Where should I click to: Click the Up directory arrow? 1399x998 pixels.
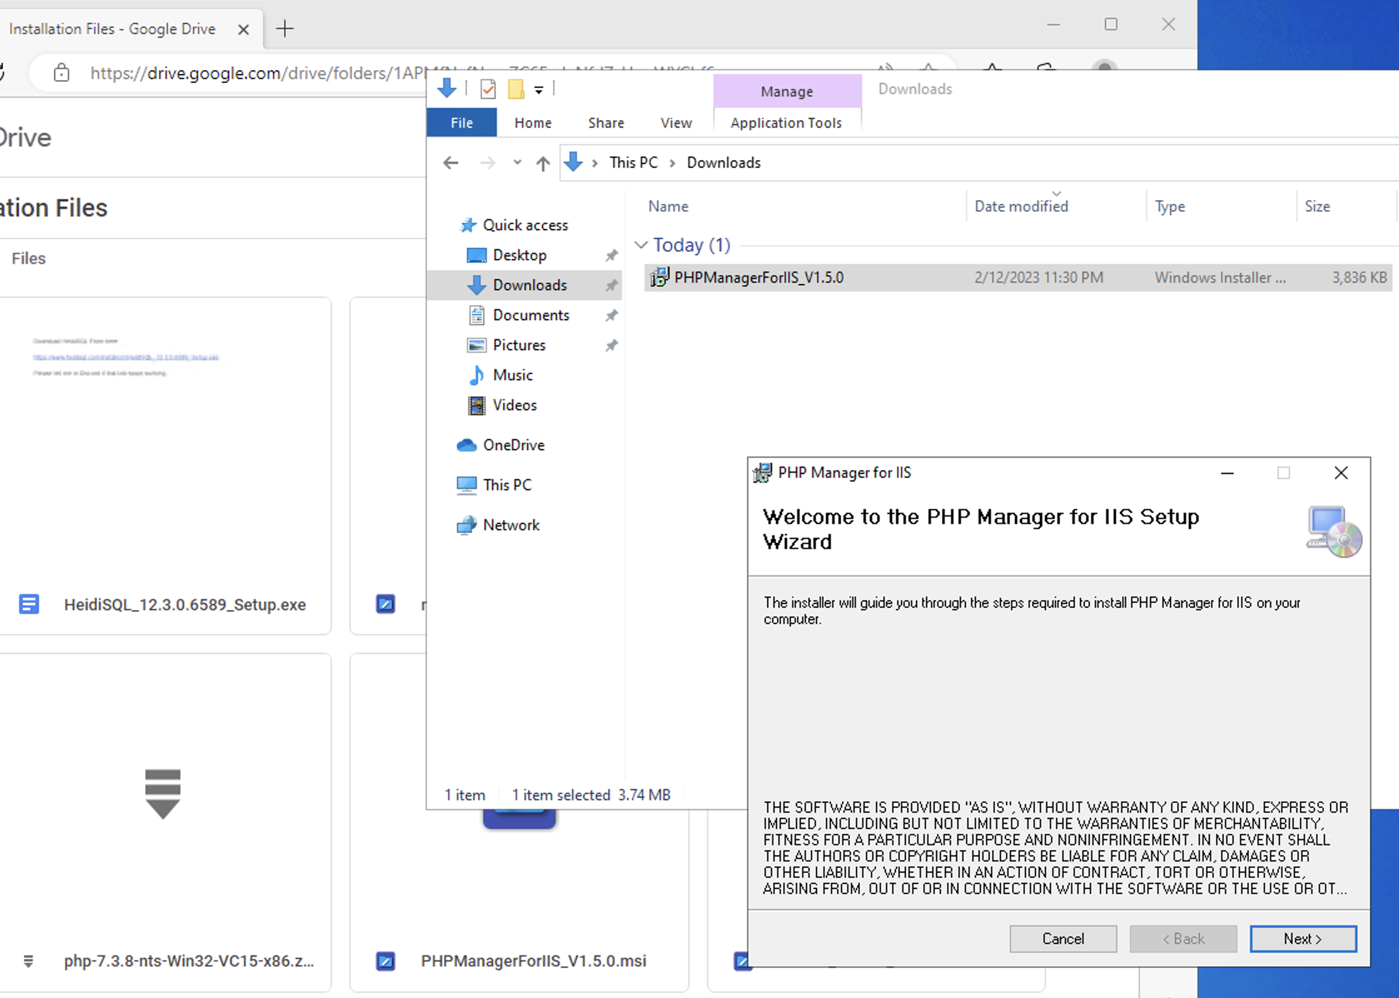(542, 163)
